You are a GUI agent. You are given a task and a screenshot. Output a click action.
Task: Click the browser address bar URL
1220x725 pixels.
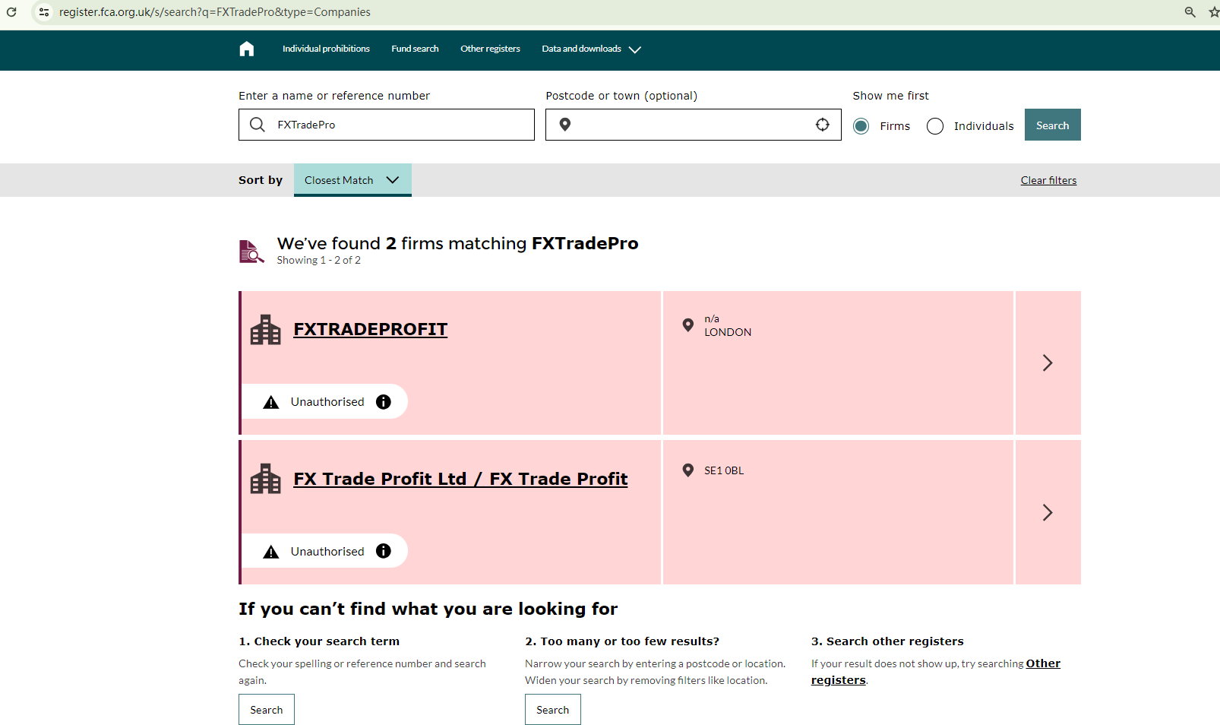[x=215, y=12]
